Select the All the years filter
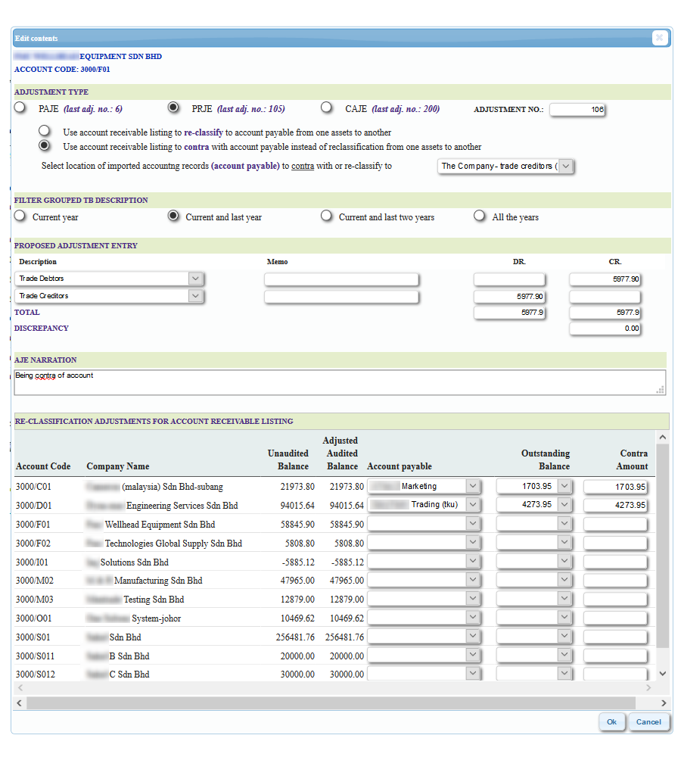Image resolution: width=681 pixels, height=757 pixels. click(479, 217)
